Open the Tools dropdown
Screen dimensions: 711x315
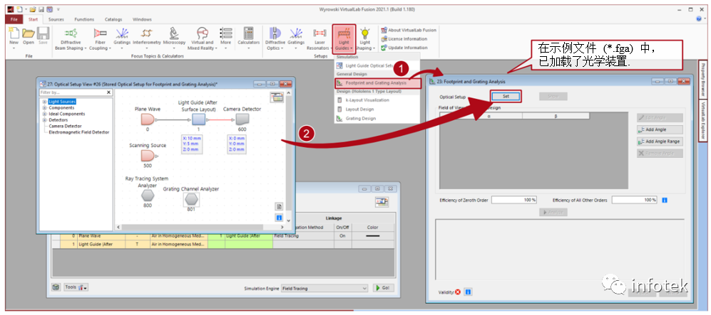[76, 287]
